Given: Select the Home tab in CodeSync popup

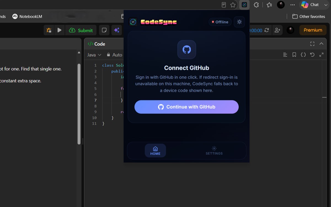Looking at the screenshot, I should [155, 150].
